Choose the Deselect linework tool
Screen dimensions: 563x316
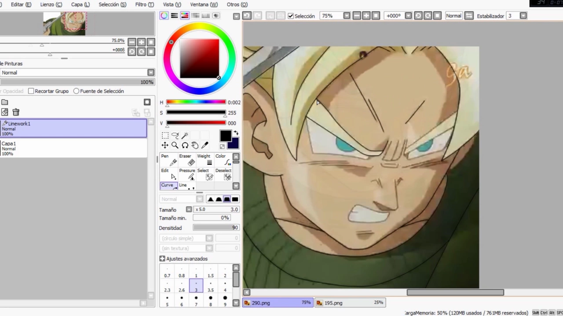pos(223,174)
